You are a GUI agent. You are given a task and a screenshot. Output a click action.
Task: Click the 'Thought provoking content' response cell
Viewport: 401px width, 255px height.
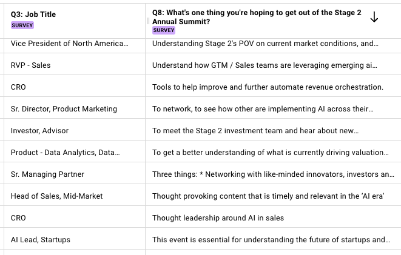tap(269, 196)
